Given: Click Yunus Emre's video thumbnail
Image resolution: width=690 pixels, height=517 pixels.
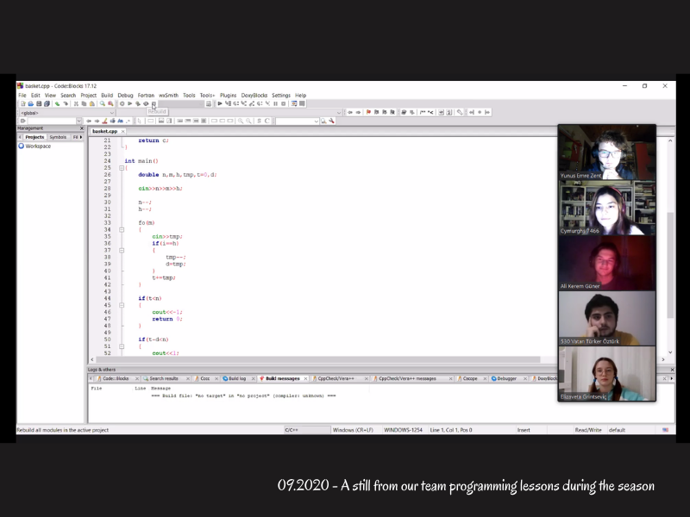Looking at the screenshot, I should (x=606, y=153).
